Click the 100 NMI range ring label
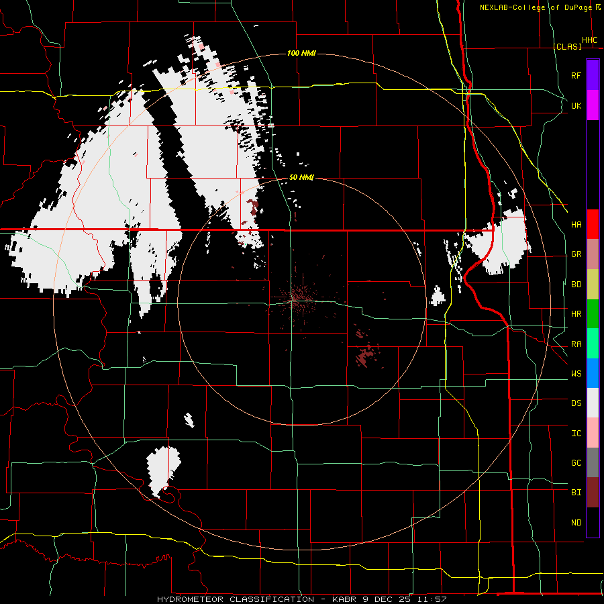The image size is (604, 604). [x=301, y=53]
